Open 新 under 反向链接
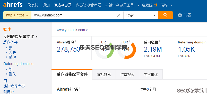The height and width of the screenshot is (94, 207). (x=11, y=48)
